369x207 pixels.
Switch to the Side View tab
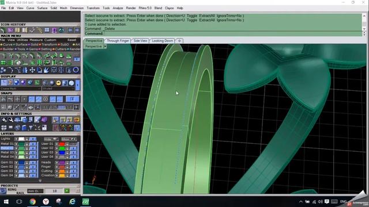click(140, 41)
